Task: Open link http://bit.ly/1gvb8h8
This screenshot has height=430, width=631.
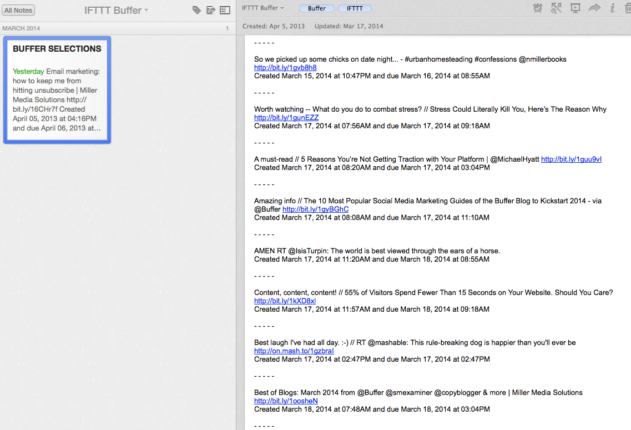Action: point(285,68)
